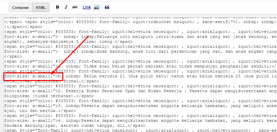Click text 'sebanyak-banyaknya 5 (lima) orang.'
This screenshot has width=277, height=132.
point(71,42)
